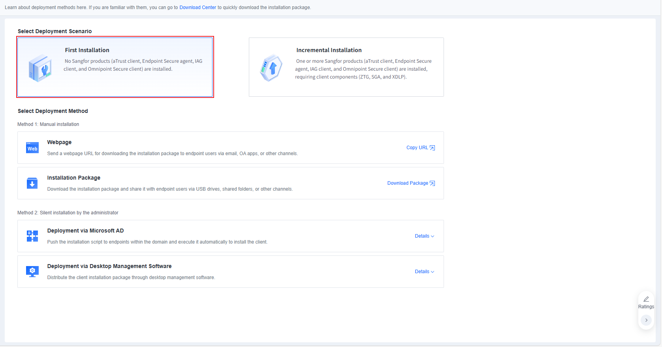Click the Microsoft AD deployment icon
The height and width of the screenshot is (347, 662).
32,236
